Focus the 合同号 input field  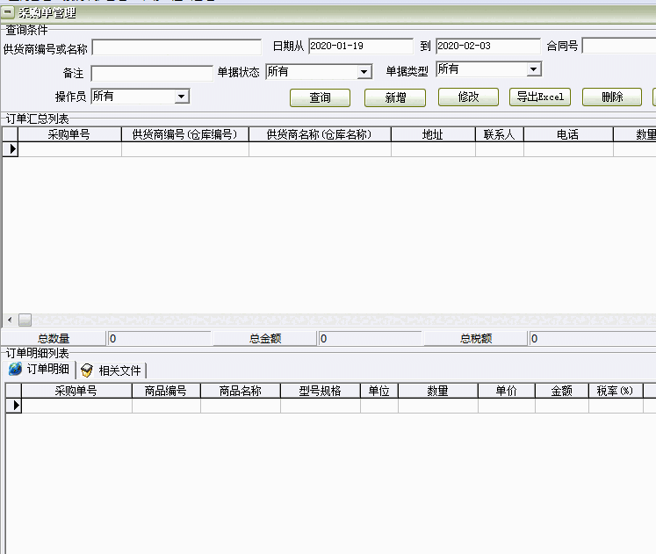[619, 46]
